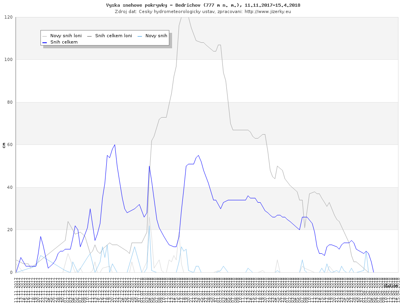Click the light gray 'Novy snih loni' swatch
The height and width of the screenshot is (304, 406).
[x=45, y=36]
